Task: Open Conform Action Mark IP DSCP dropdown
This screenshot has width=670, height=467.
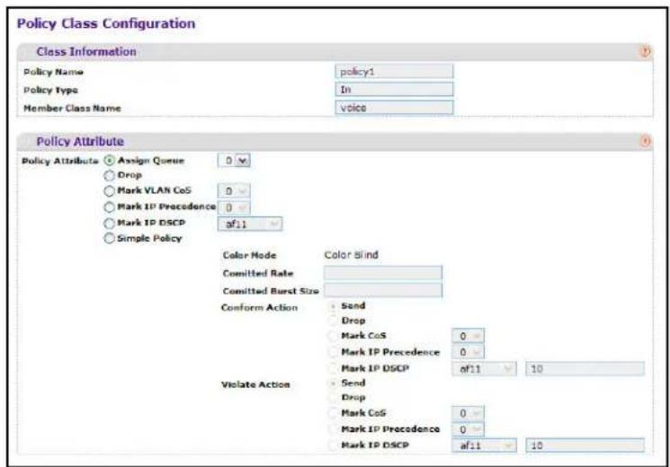Action: (x=484, y=368)
